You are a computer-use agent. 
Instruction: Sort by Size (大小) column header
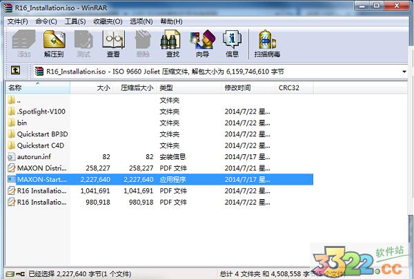92,87
